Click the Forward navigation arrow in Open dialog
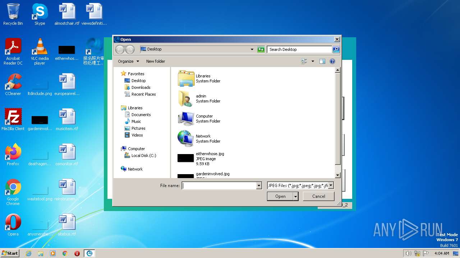 click(x=130, y=49)
